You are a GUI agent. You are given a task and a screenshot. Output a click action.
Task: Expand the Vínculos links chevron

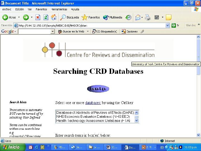click(x=199, y=24)
